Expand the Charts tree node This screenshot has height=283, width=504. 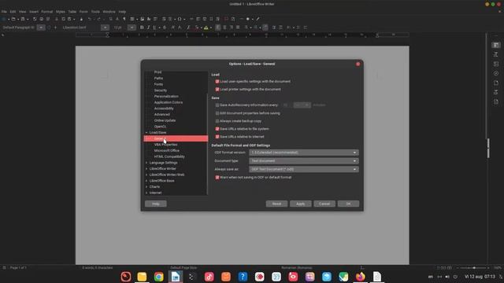[146, 187]
